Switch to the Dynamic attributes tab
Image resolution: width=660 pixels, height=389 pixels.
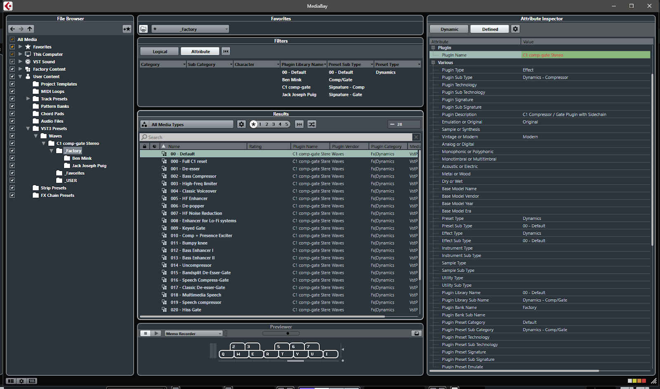[x=449, y=29]
